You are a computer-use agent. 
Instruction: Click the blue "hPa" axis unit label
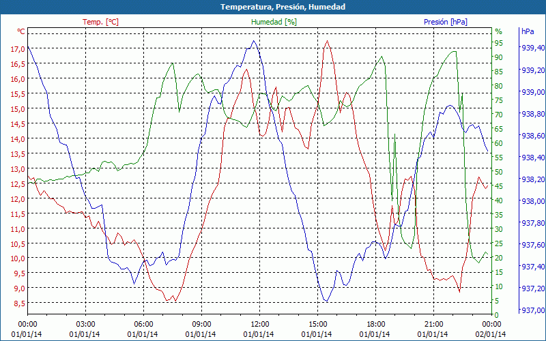528,31
